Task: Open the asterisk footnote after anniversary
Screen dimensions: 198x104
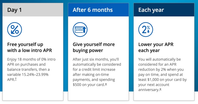Action: [x=160, y=89]
